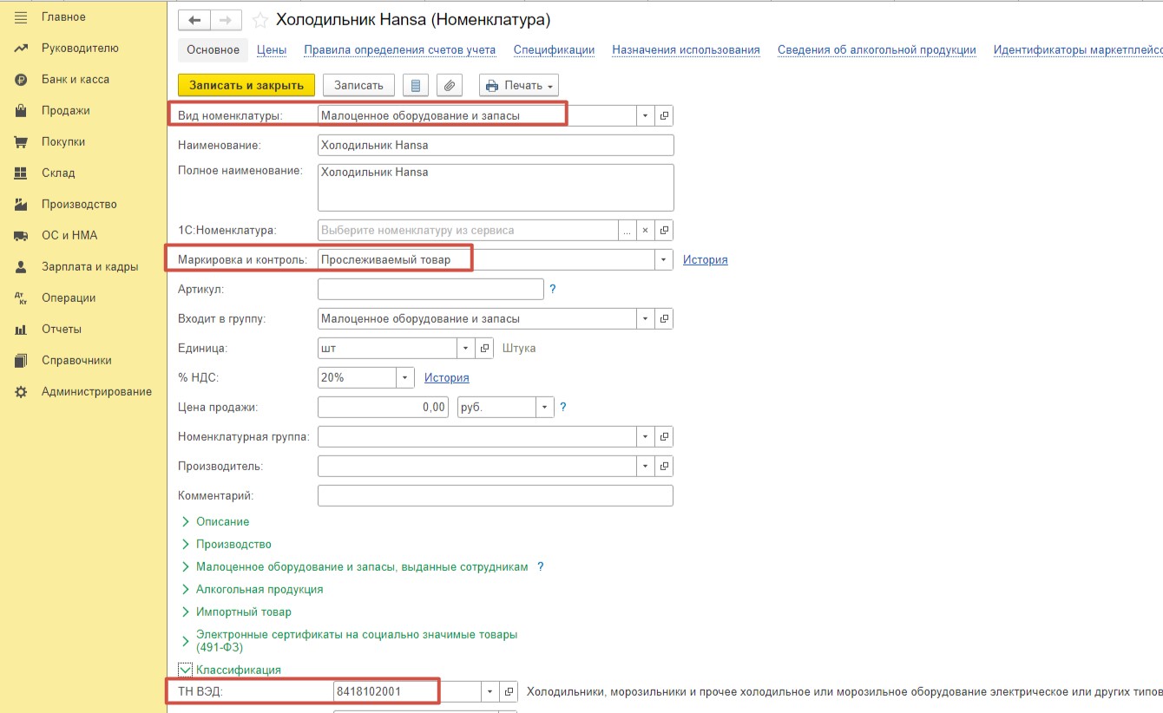Click the Наименование input field
Screen dimensions: 1163x713
496,145
